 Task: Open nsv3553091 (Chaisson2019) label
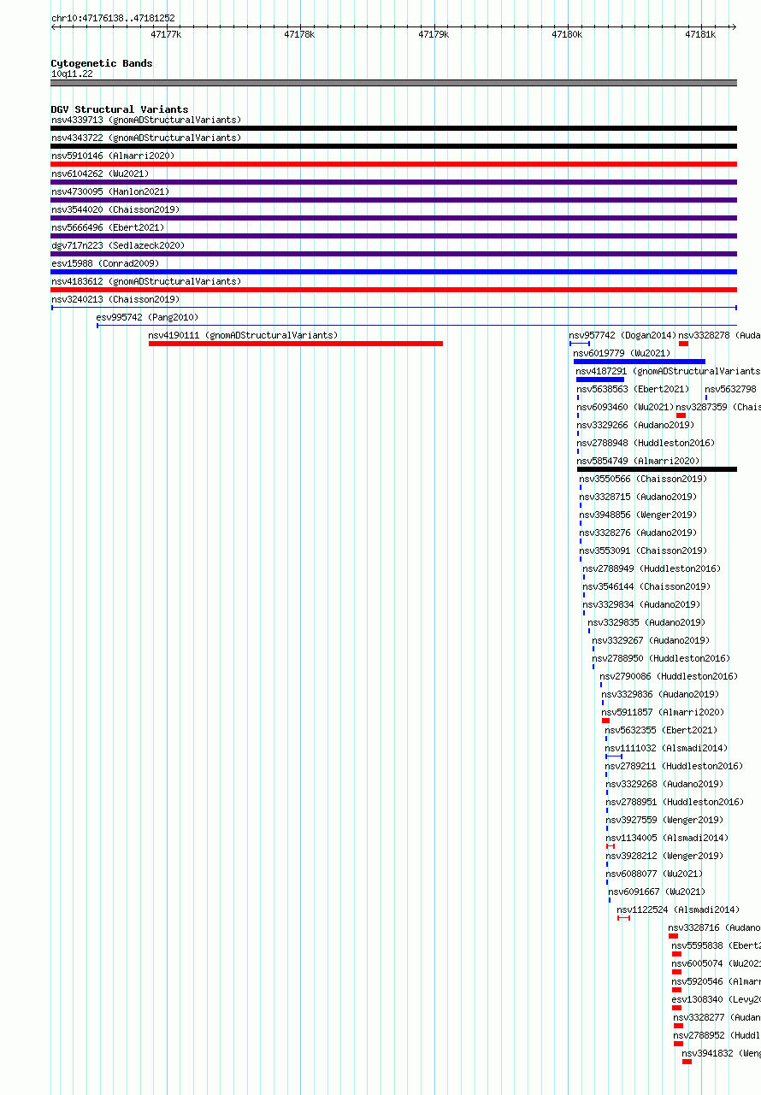[644, 550]
